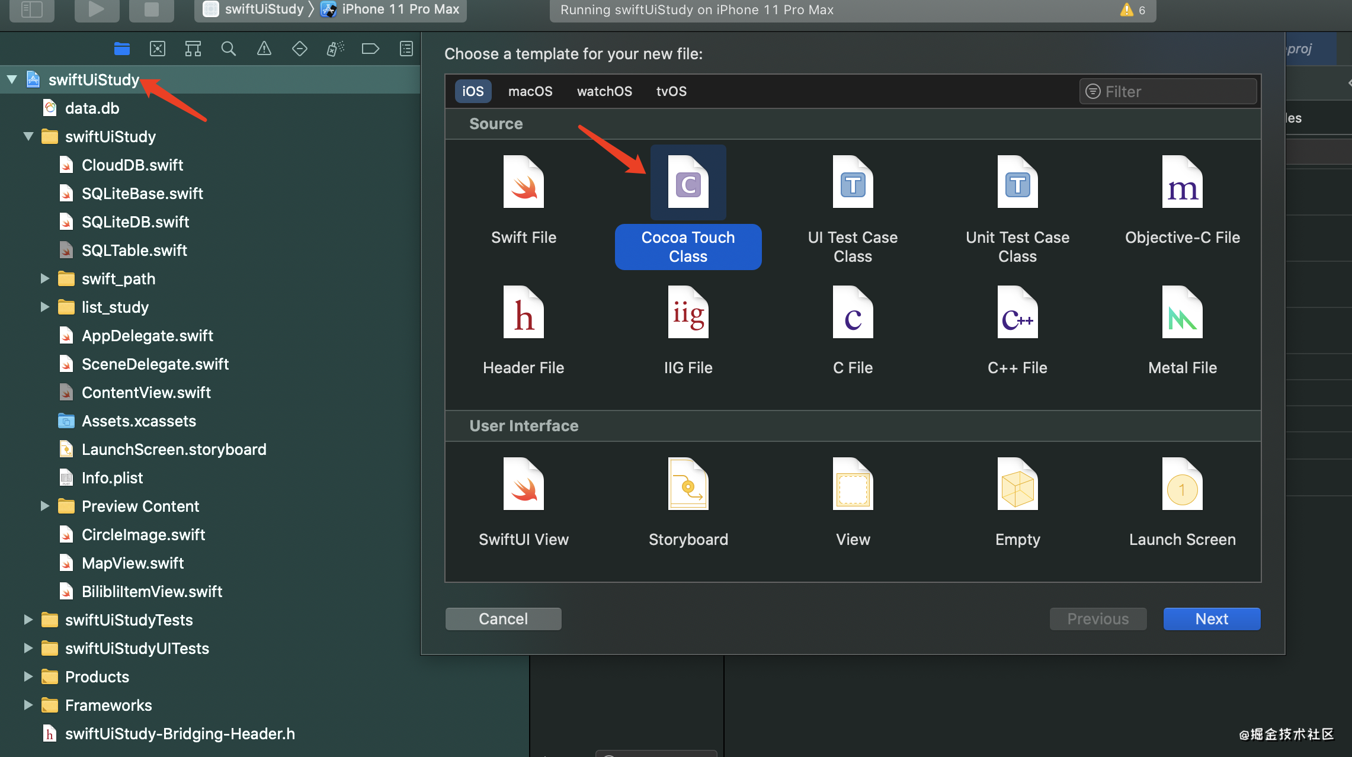The width and height of the screenshot is (1352, 757).
Task: Select the Swift File template
Action: [x=523, y=201]
